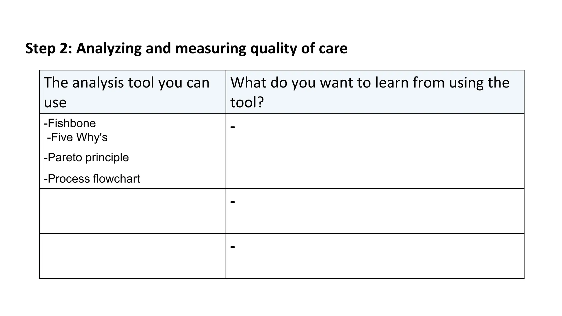
Task: Click the empty third-row tool cell
Action: 133,256
